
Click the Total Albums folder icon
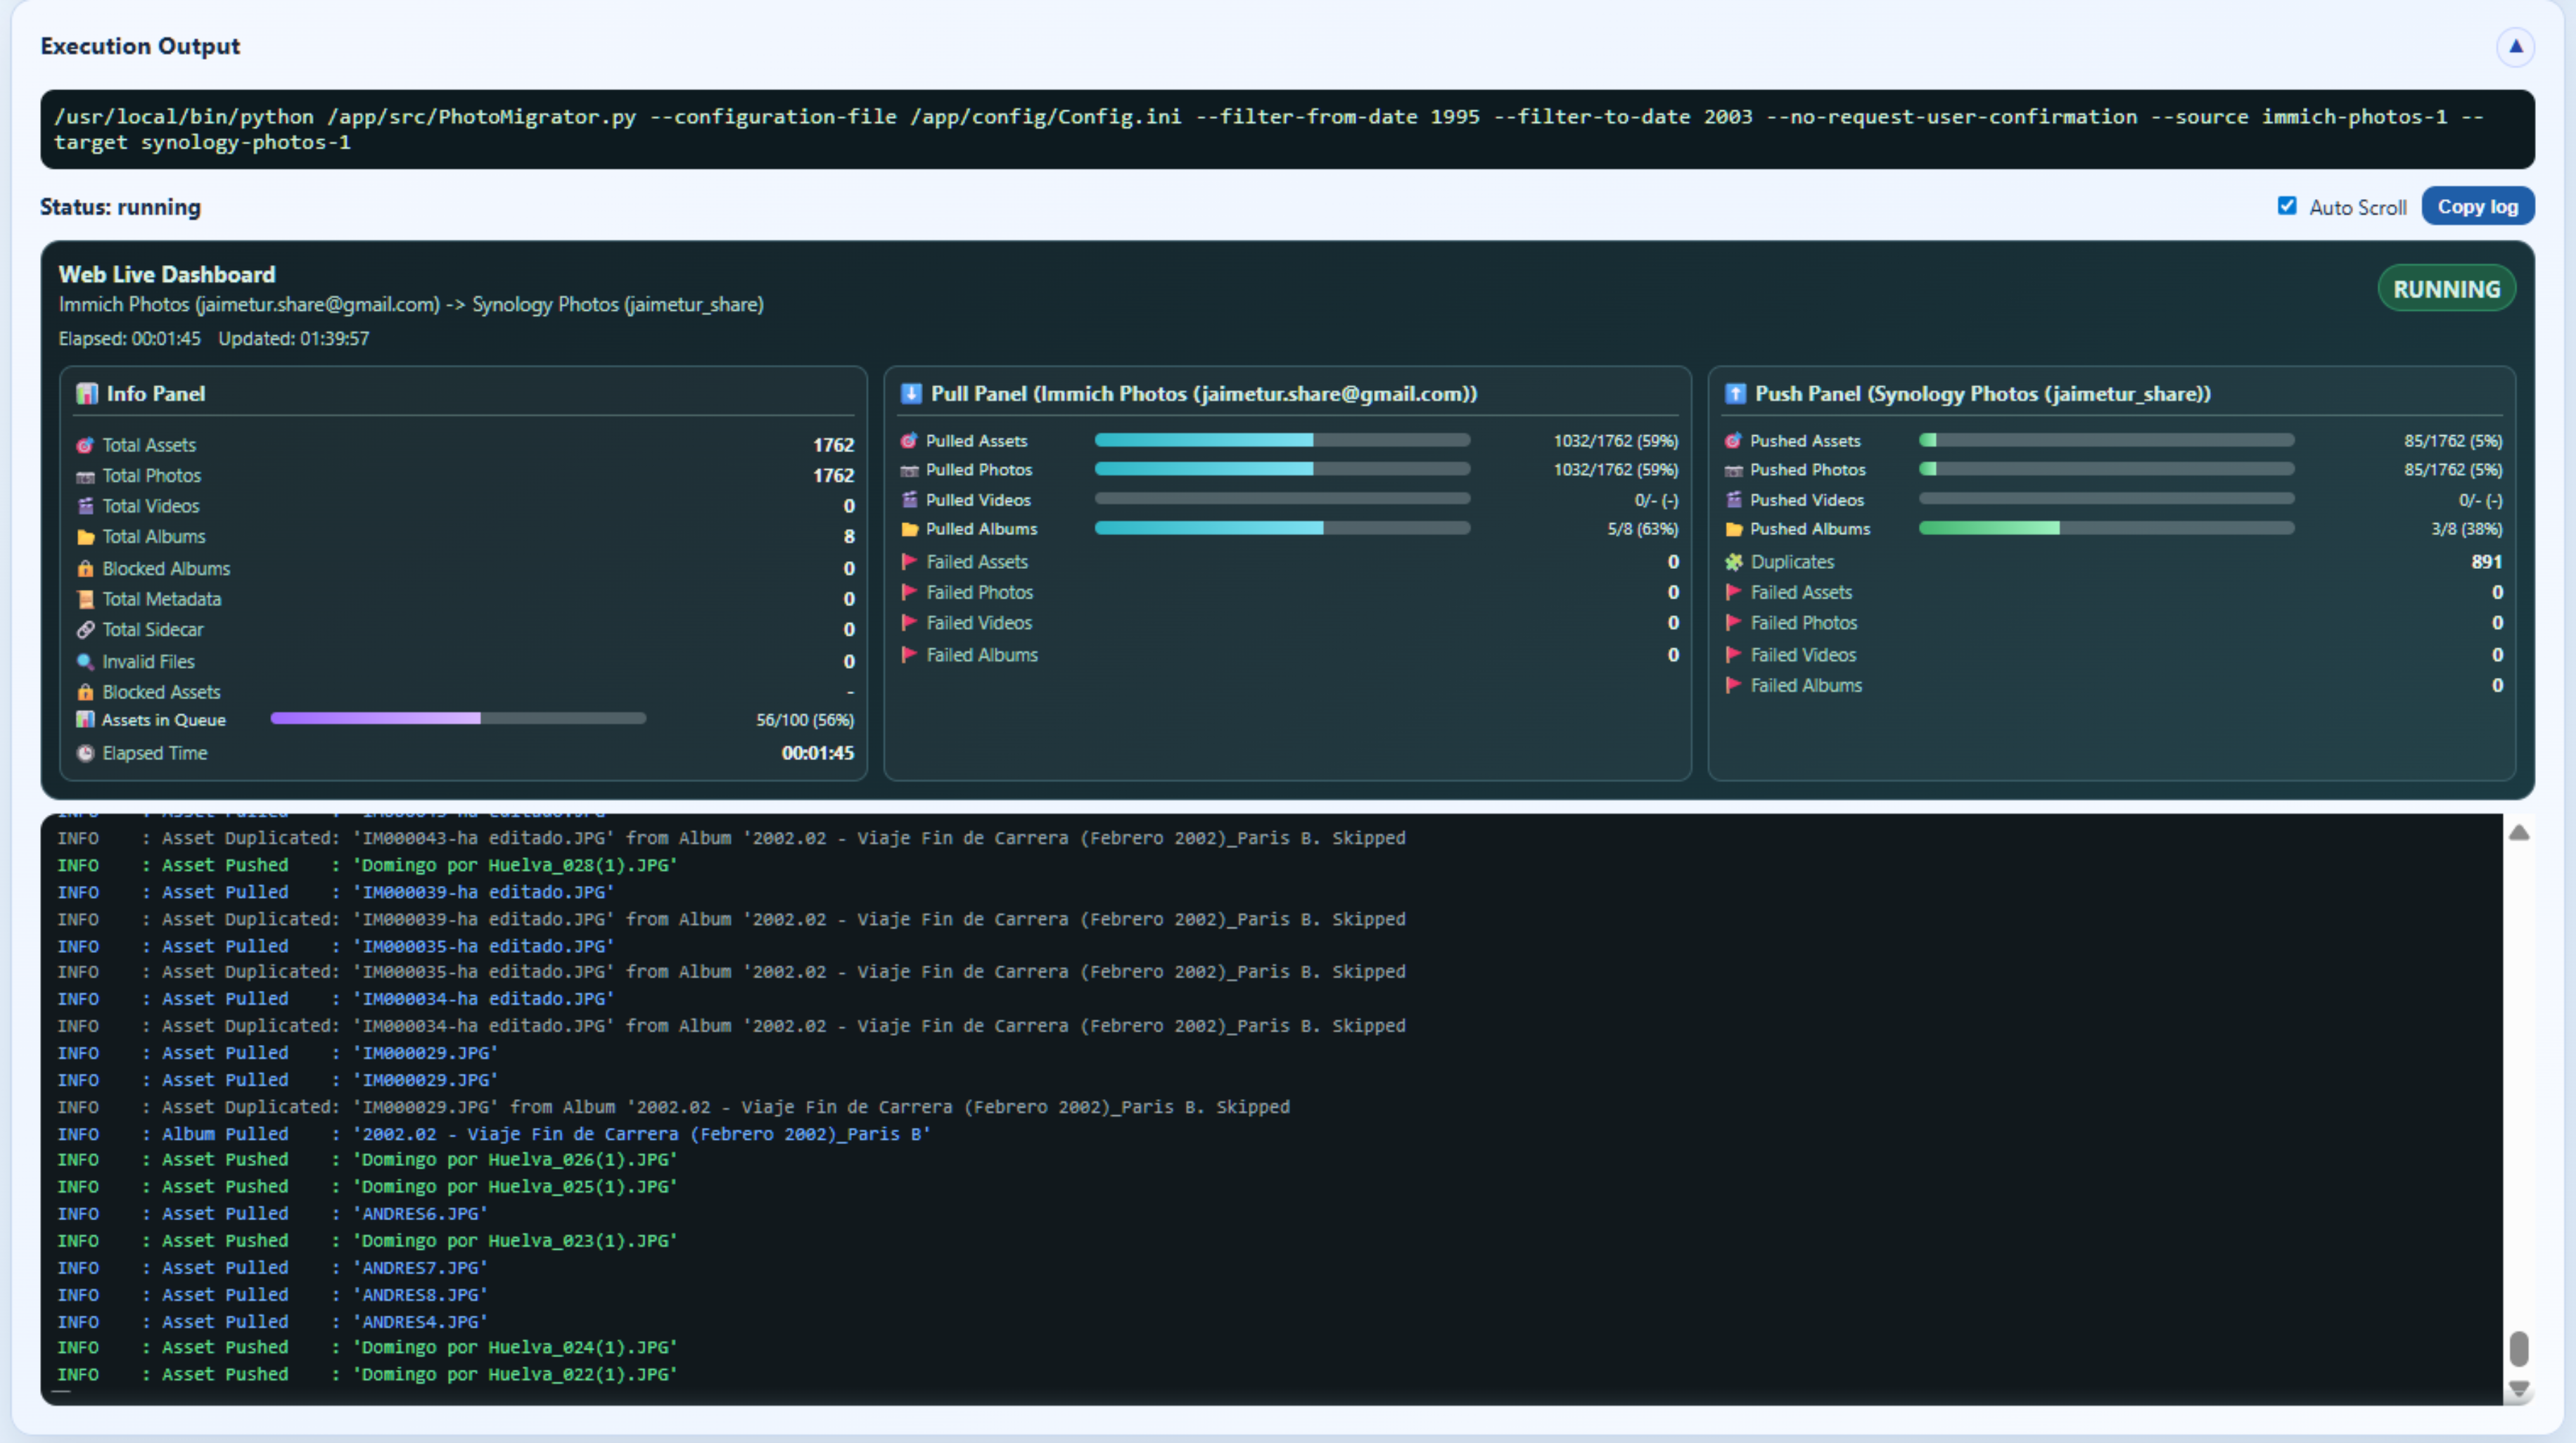tap(86, 537)
